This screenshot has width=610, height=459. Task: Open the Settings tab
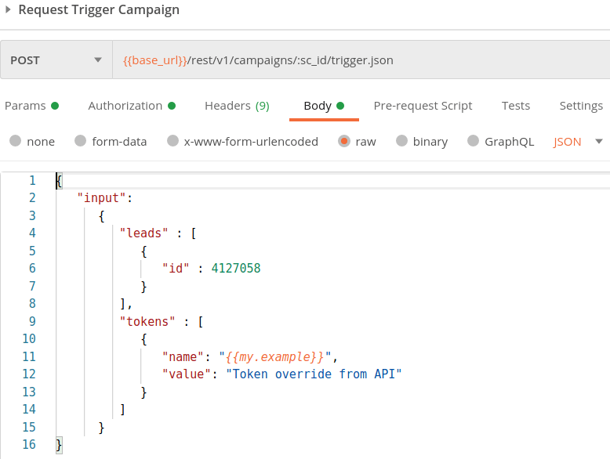coord(581,106)
